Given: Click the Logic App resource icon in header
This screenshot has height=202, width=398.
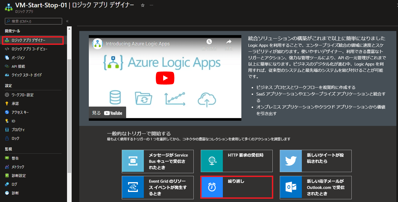Looking at the screenshot, I should click(8, 7).
